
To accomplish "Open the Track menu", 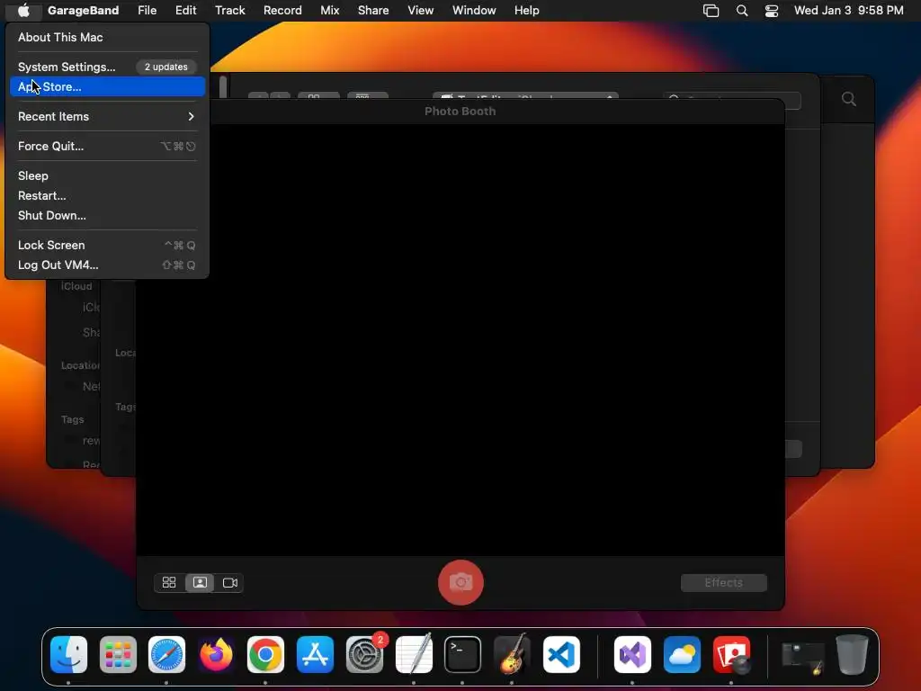I will click(x=229, y=10).
